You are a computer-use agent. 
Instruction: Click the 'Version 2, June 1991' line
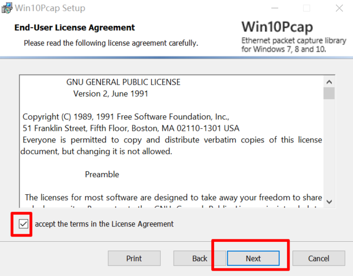[x=111, y=94]
